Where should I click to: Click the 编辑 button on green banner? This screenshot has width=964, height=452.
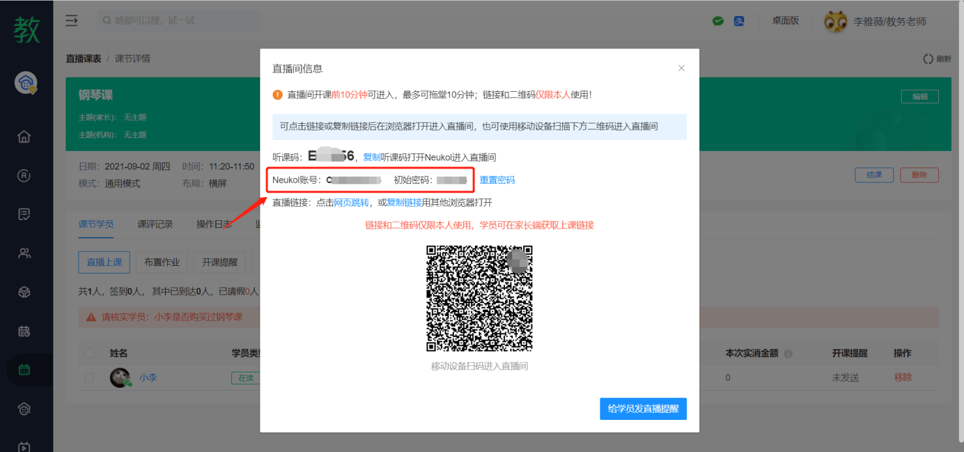pos(920,96)
